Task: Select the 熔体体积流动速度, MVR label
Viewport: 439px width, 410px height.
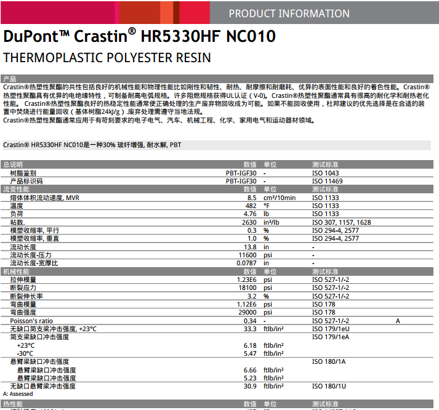Action: [x=45, y=198]
